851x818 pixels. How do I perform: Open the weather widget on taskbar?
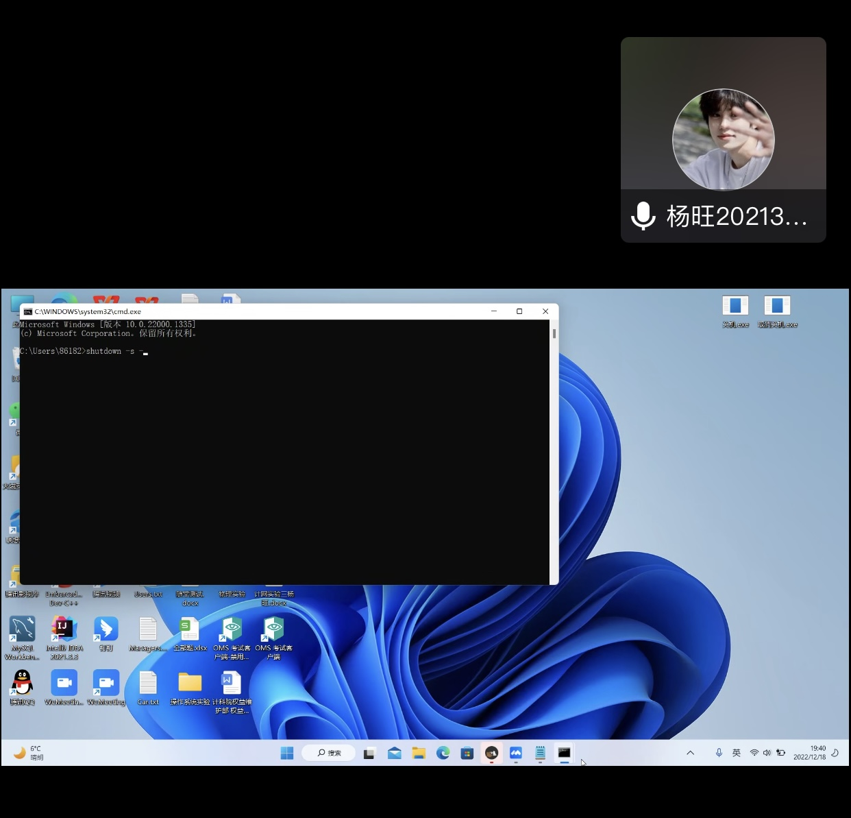pos(29,753)
